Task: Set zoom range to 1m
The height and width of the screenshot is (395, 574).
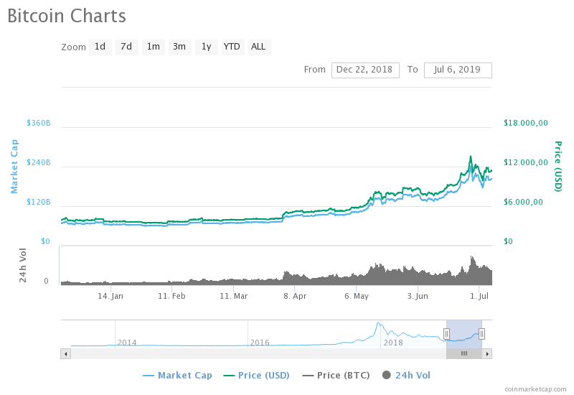Action: click(x=154, y=47)
